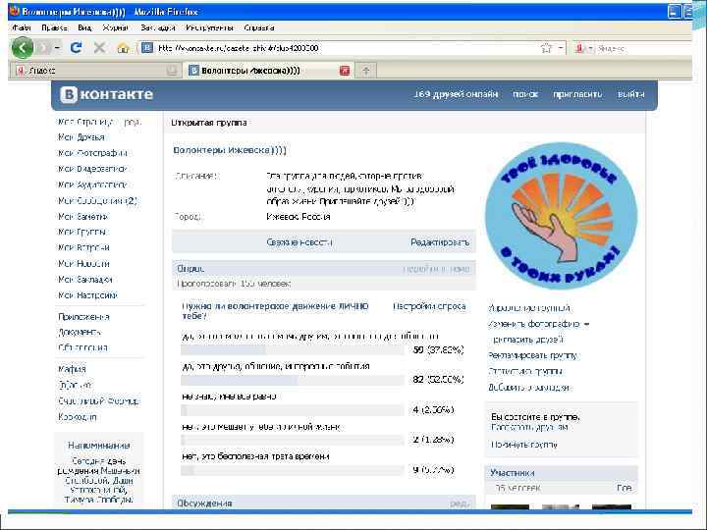Open the Счастливый Фермер app link

click(x=99, y=400)
